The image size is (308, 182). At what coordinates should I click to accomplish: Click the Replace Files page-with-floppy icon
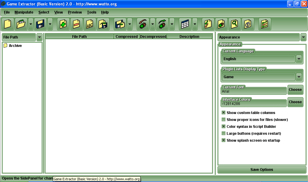[x=103, y=24]
